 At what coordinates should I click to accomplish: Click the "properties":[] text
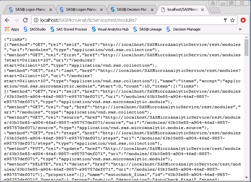[x=64, y=175]
